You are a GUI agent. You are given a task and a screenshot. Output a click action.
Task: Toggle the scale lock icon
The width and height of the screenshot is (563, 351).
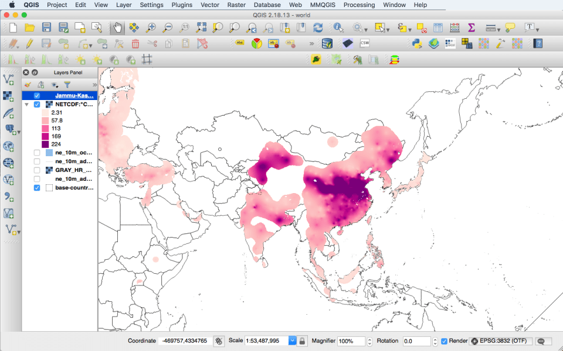[x=303, y=341]
